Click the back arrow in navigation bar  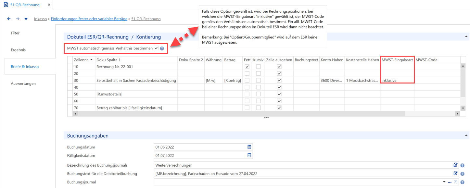click(x=9, y=19)
